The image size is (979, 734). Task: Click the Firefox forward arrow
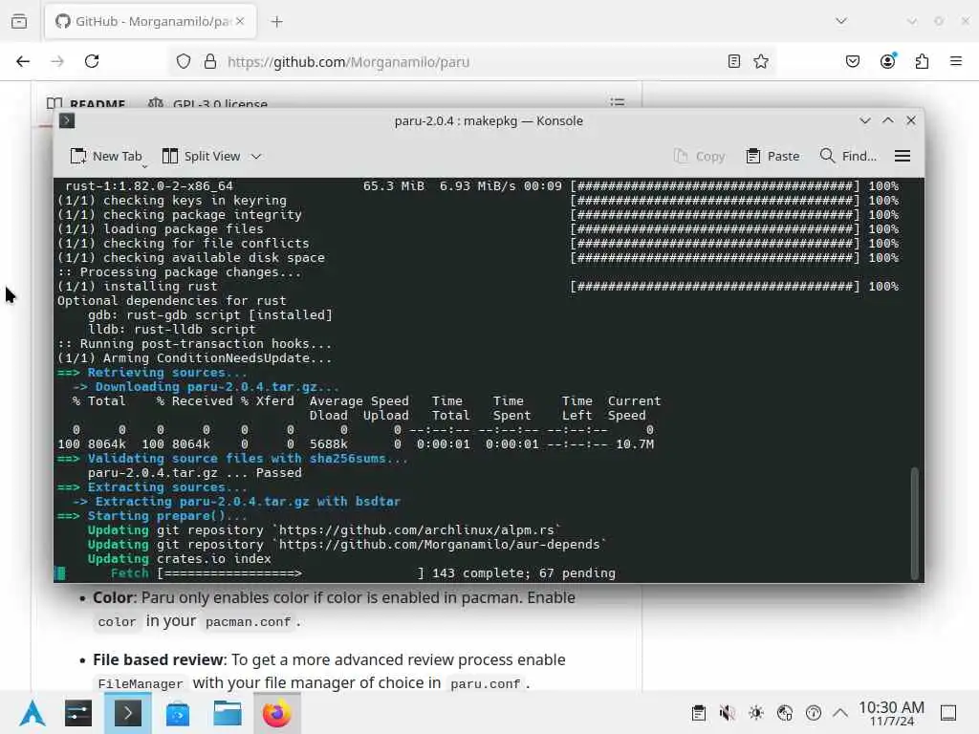pyautogui.click(x=57, y=61)
